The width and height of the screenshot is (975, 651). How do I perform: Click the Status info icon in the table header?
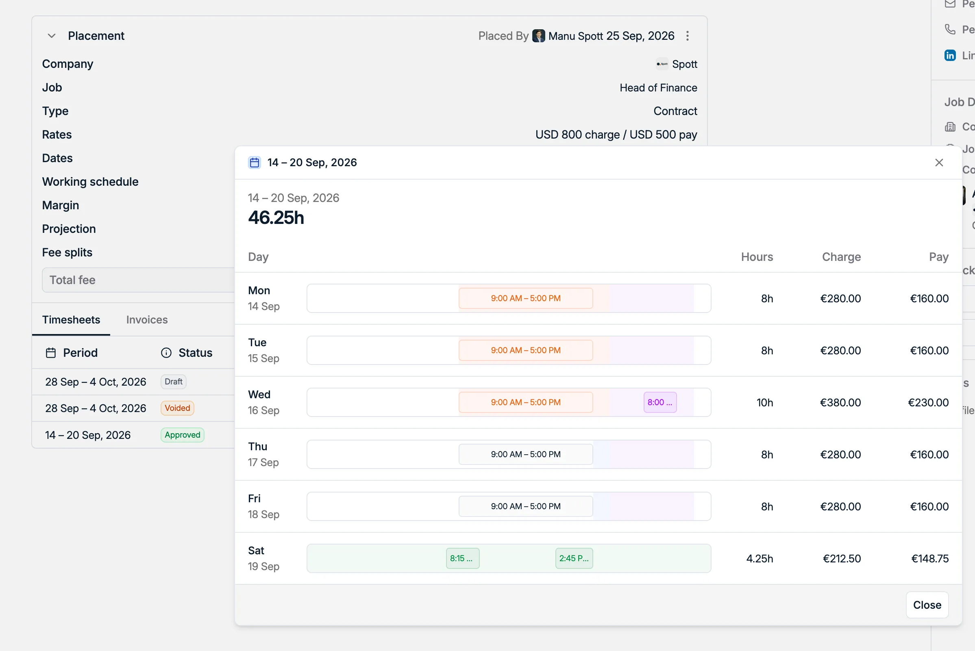tap(166, 352)
